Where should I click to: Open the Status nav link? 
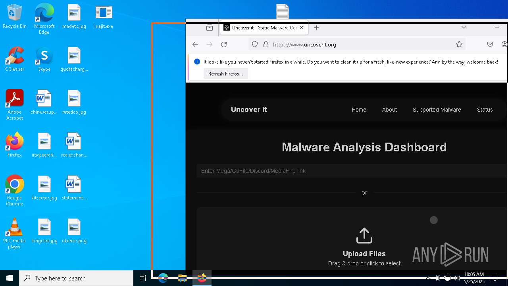(x=485, y=110)
